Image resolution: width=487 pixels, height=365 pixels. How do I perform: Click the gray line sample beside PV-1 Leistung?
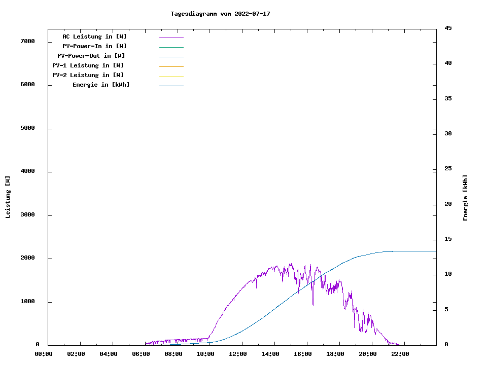(x=171, y=66)
